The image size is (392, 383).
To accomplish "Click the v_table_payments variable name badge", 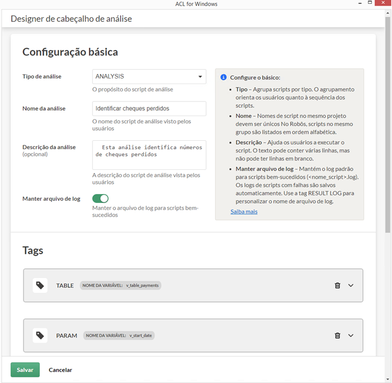I will (121, 285).
